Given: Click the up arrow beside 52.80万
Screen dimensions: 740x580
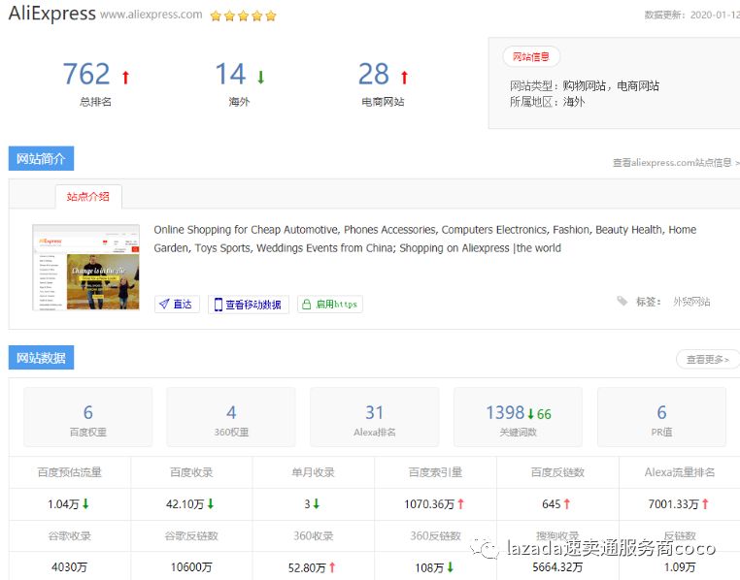Looking at the screenshot, I should click(332, 567).
